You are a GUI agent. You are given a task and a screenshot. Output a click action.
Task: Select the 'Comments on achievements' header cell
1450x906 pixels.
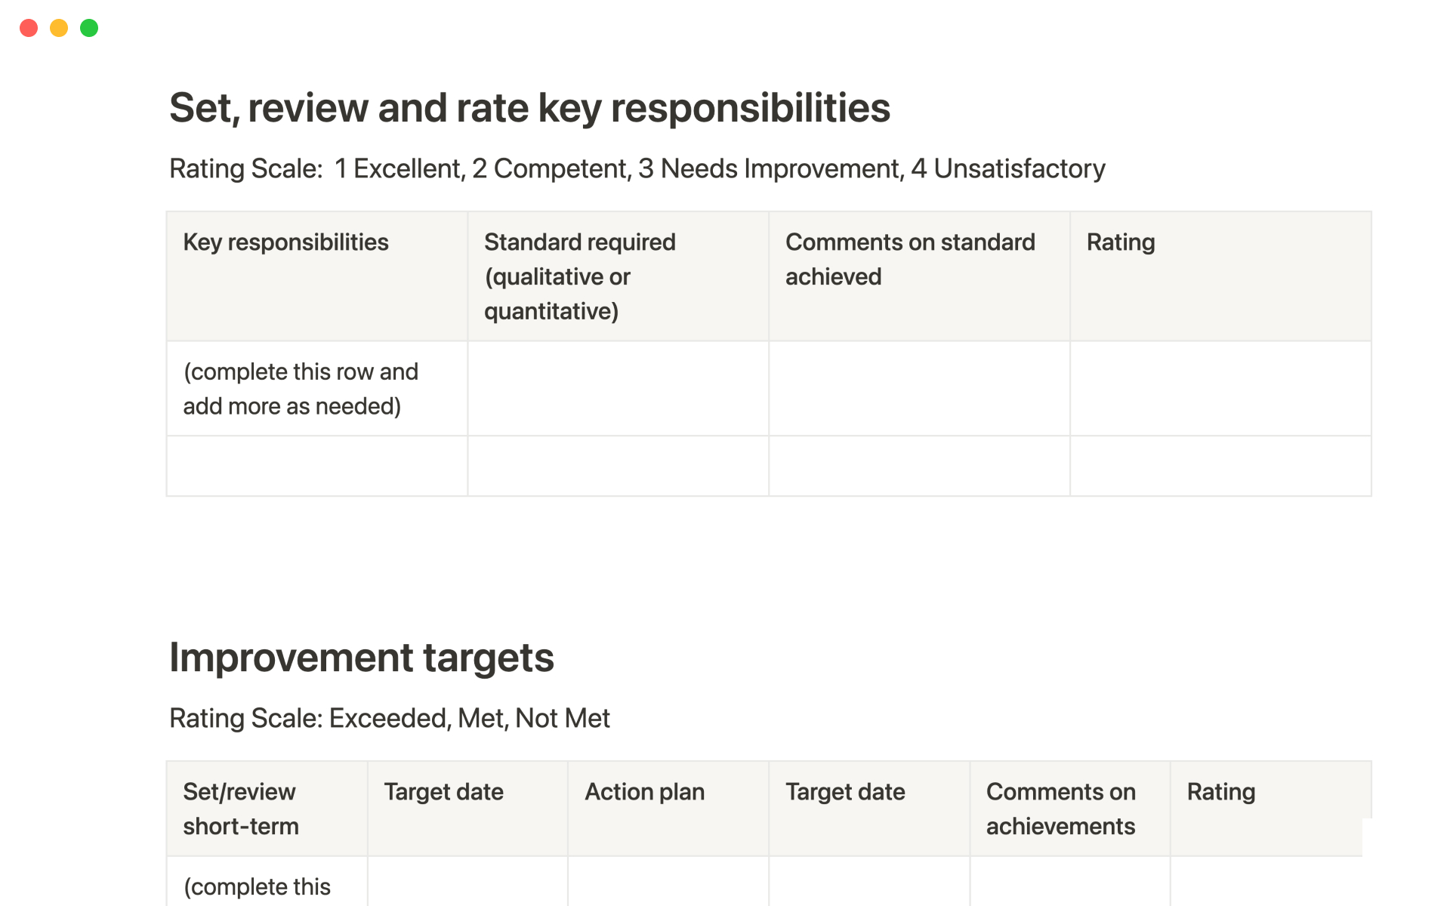(1069, 809)
